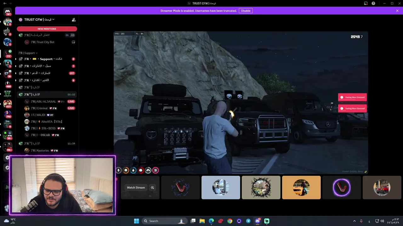Go forward using the top-left forward arrow

pyautogui.click(x=10, y=3)
